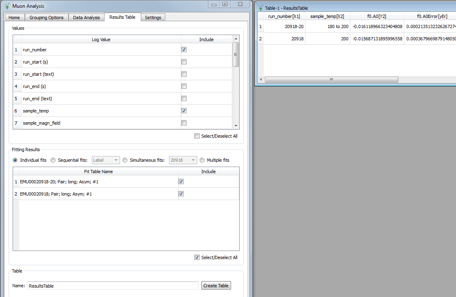The height and width of the screenshot is (297, 456).
Task: Select the Sequential fits radio button
Action: point(53,160)
